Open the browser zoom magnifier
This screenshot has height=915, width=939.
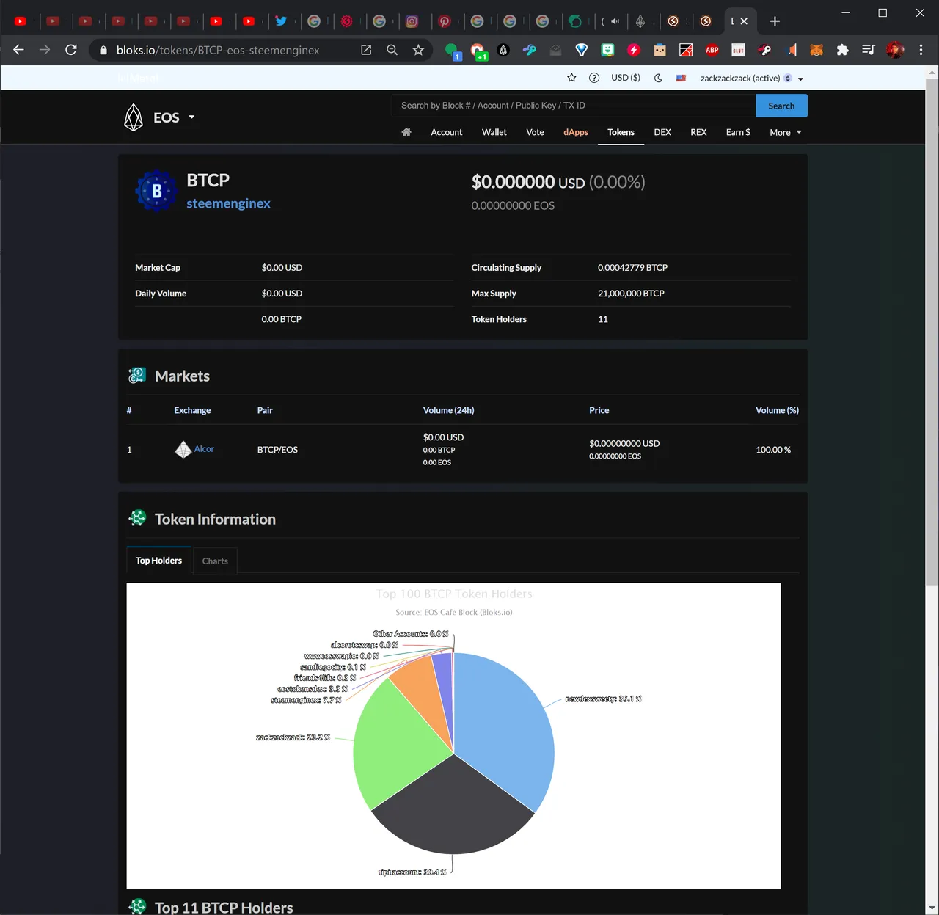(x=392, y=50)
